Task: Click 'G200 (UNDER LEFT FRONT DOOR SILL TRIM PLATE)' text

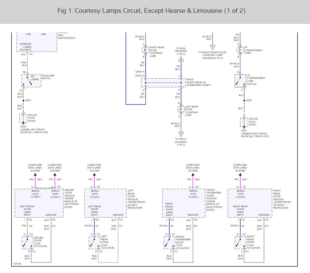Action: (x=34, y=129)
